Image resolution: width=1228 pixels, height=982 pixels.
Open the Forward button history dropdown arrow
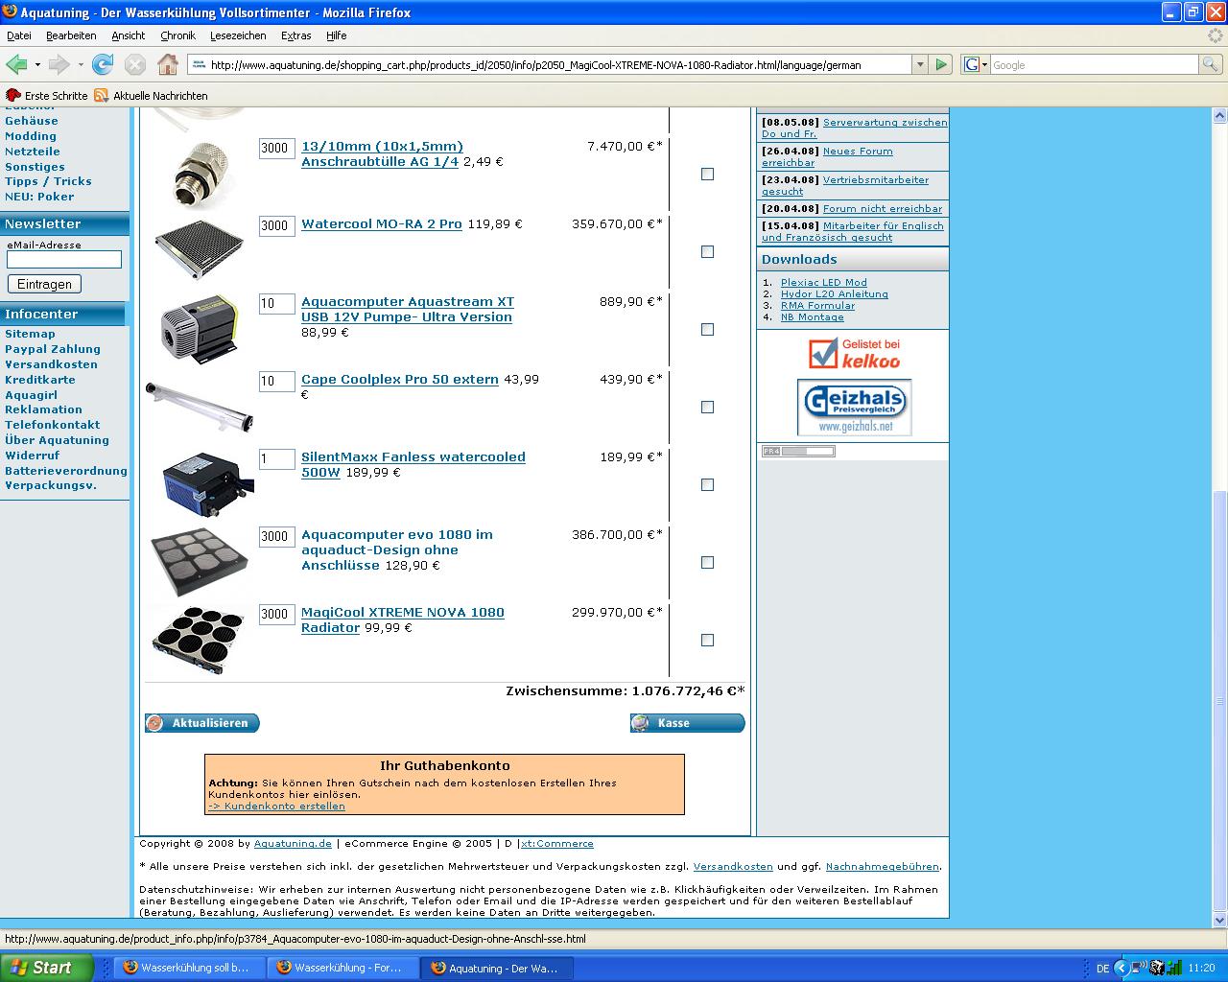[x=81, y=64]
